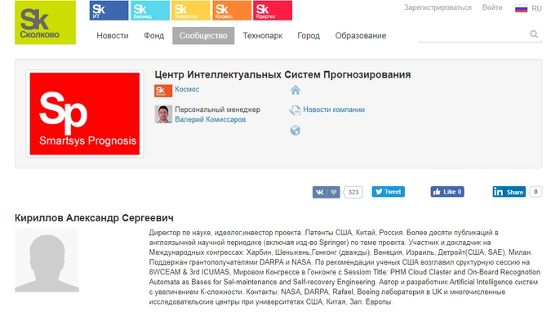Click the search magnifier icon
Screen dimensions: 551x330
click(535, 34)
